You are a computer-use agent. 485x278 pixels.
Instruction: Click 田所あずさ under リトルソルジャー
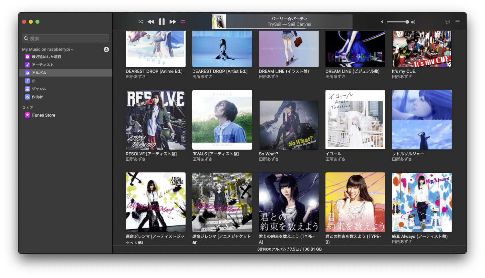(402, 159)
